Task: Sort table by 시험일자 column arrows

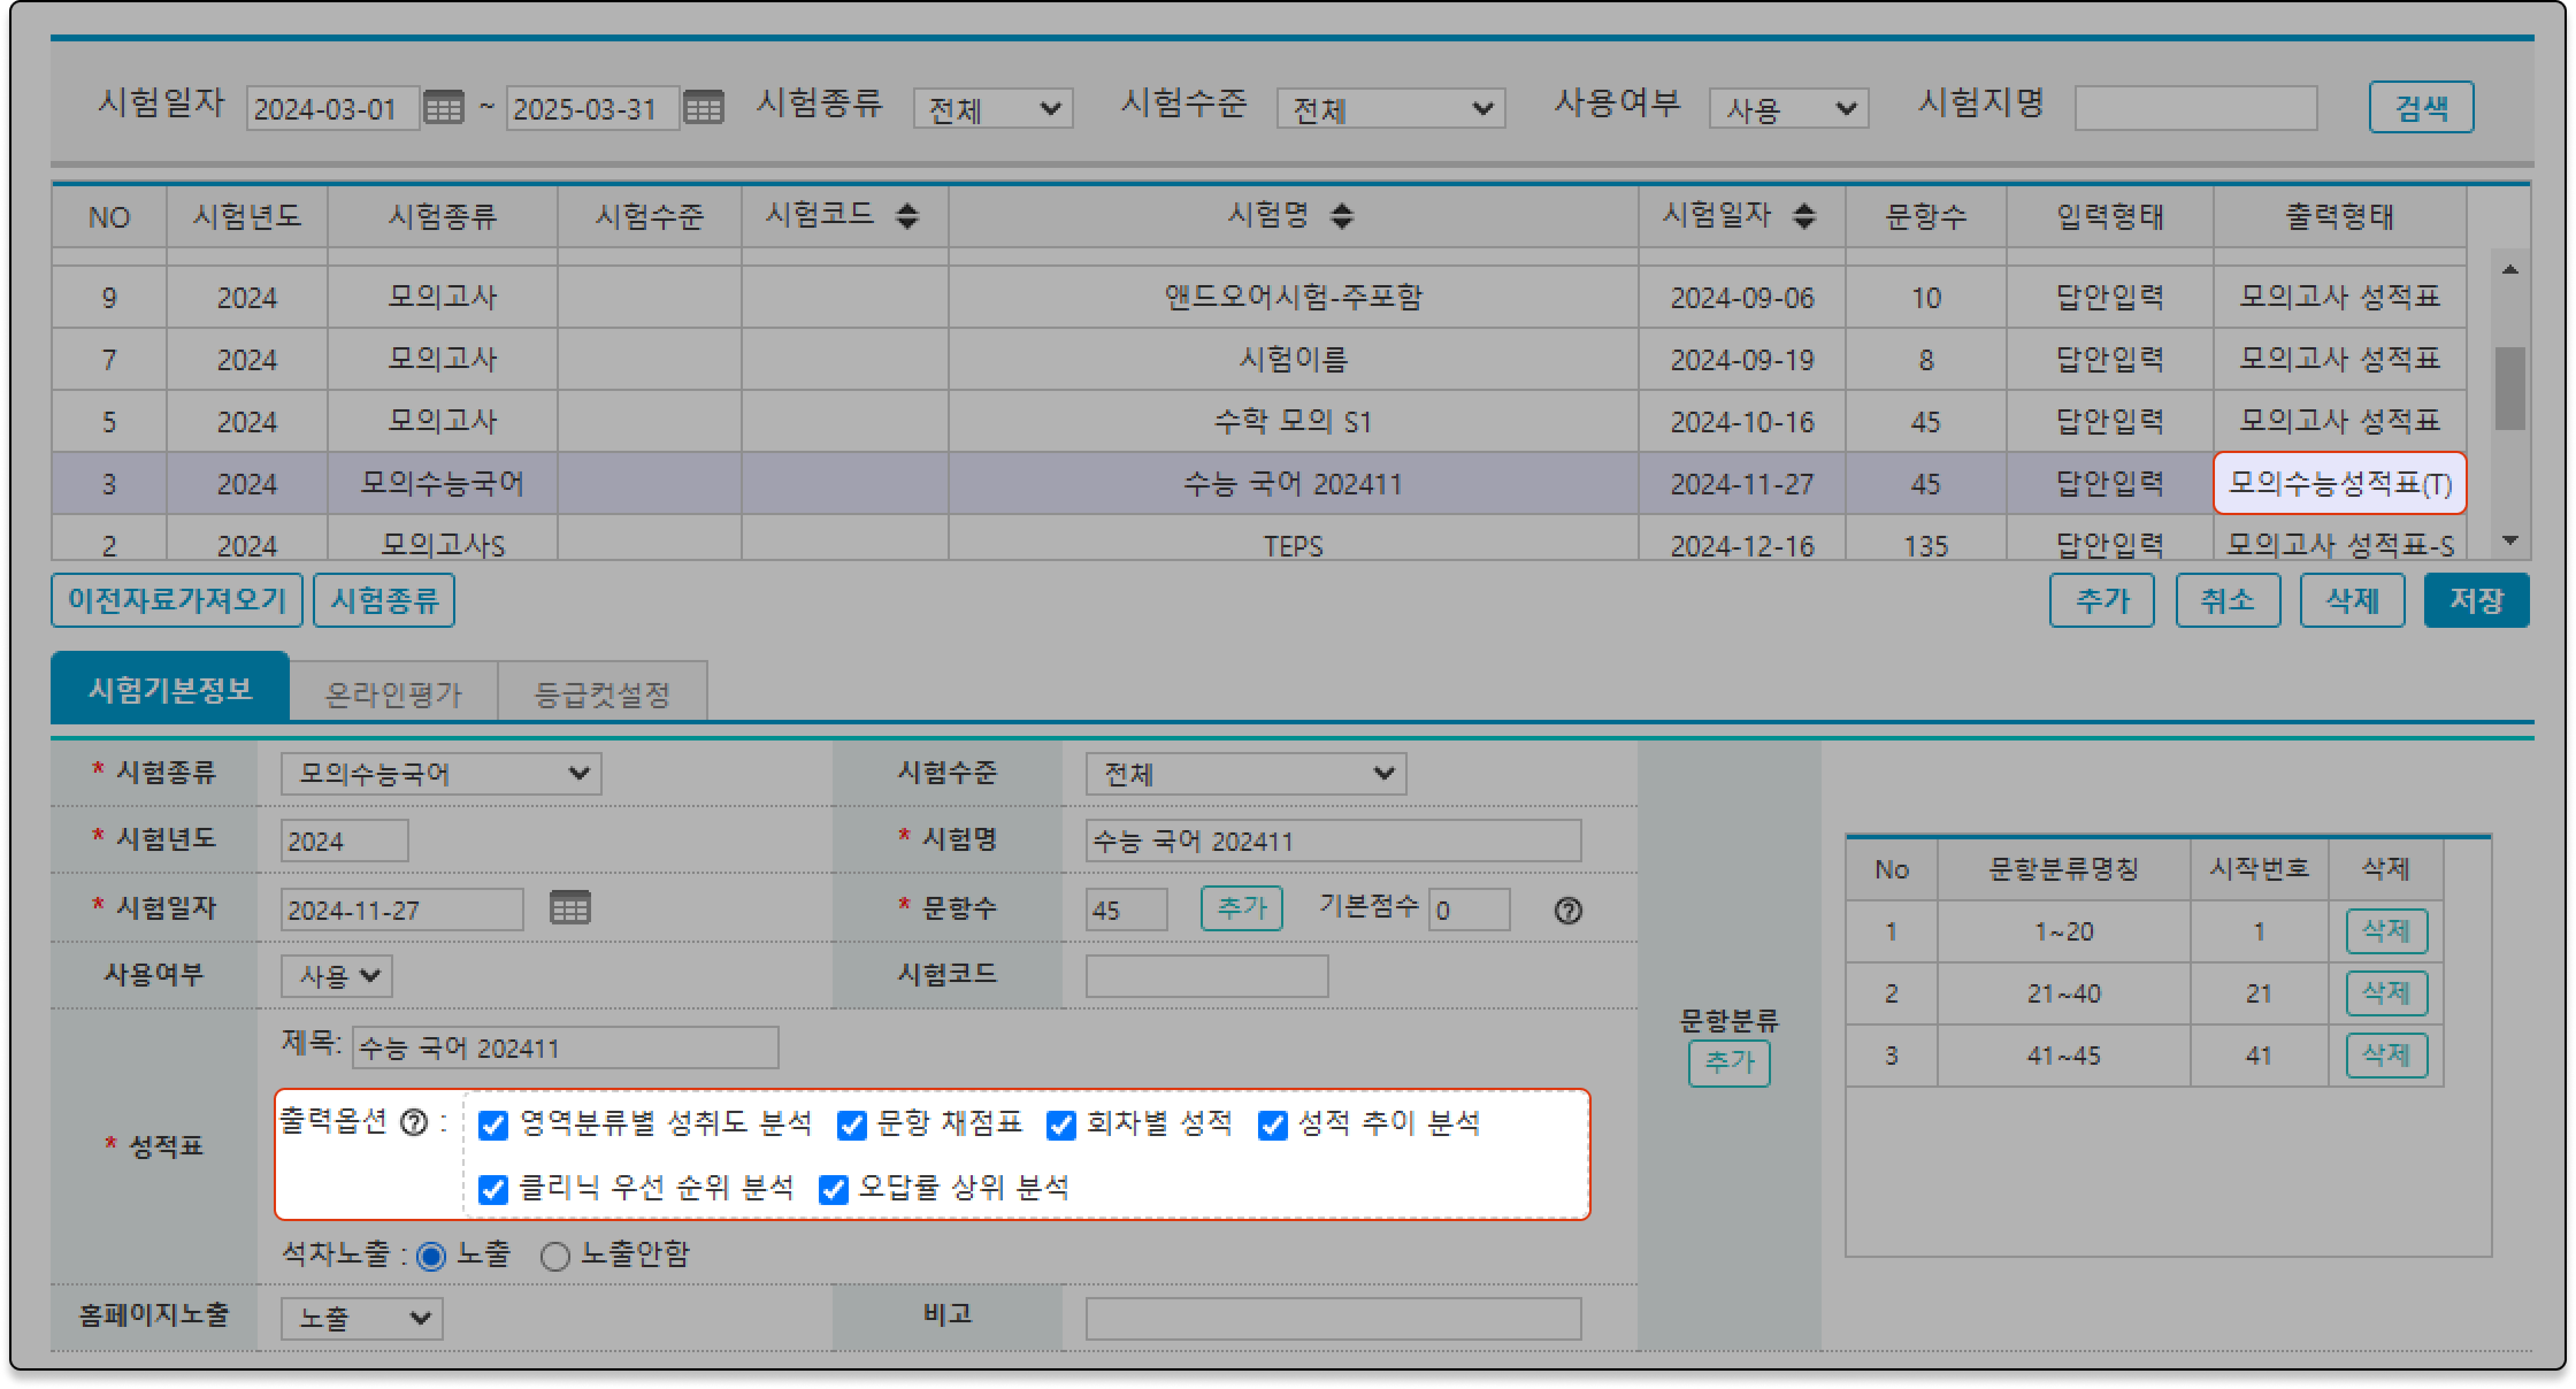Action: (1804, 215)
